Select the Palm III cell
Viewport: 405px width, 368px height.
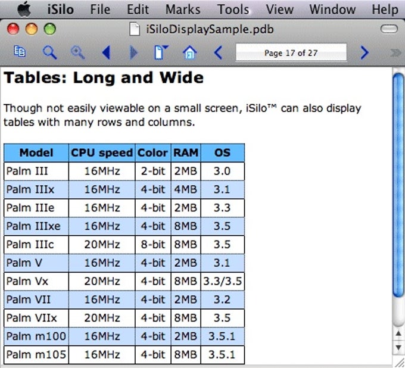[x=36, y=171]
